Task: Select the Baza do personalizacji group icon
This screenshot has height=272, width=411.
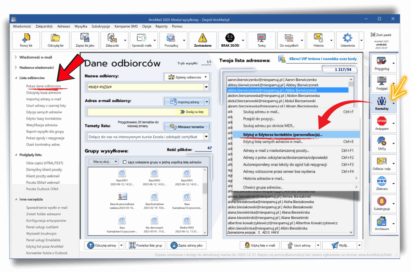Action: pos(122,197)
